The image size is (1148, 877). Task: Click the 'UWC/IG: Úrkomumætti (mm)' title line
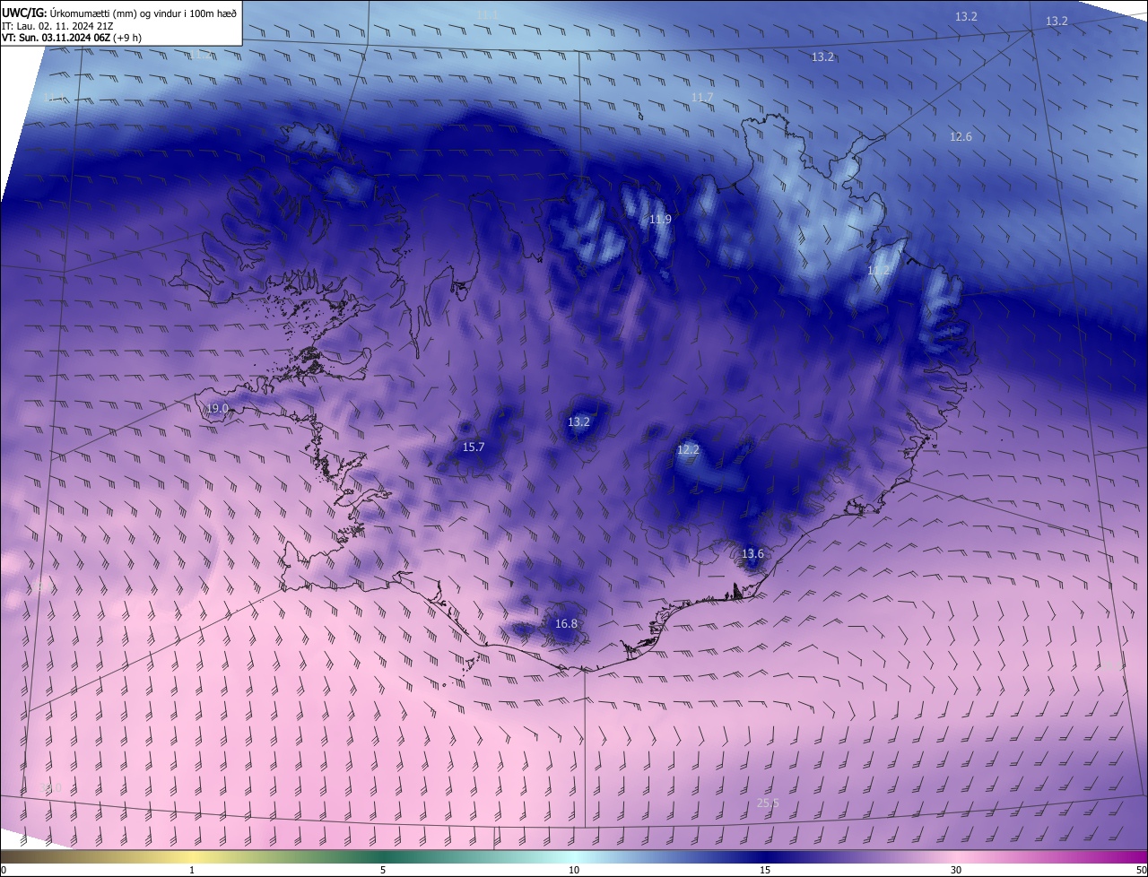(x=119, y=13)
